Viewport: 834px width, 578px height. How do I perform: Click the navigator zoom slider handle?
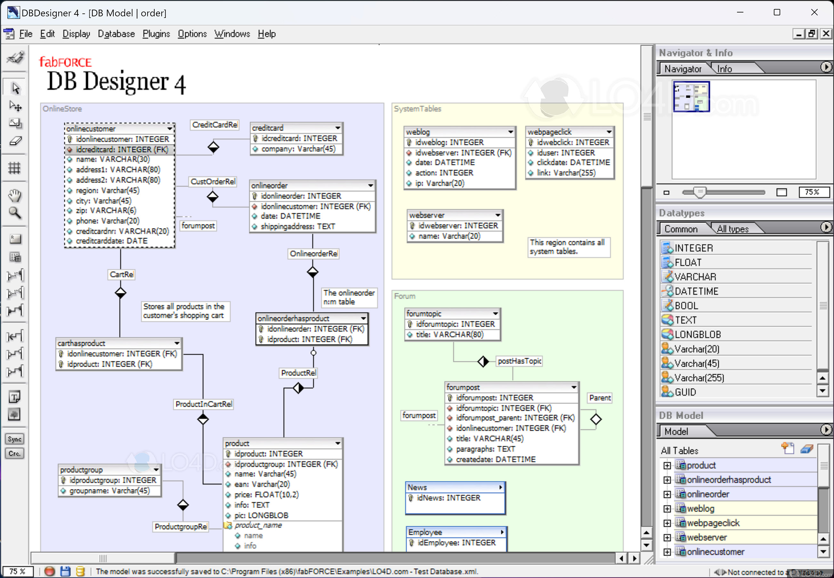coord(700,192)
